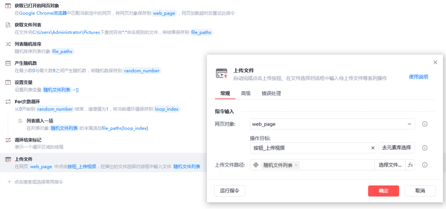The image size is (446, 209).
Task: Click the 列表随机排序 shuffle icon
Action: click(x=8, y=44)
